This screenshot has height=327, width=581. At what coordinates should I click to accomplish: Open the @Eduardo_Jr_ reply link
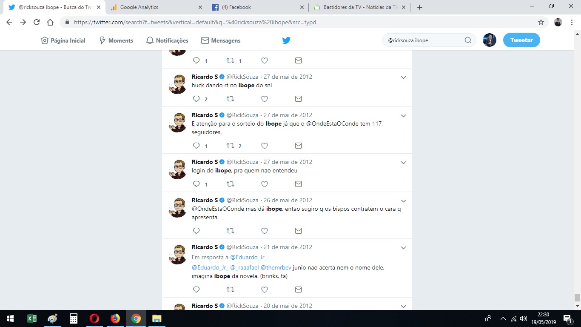248,257
